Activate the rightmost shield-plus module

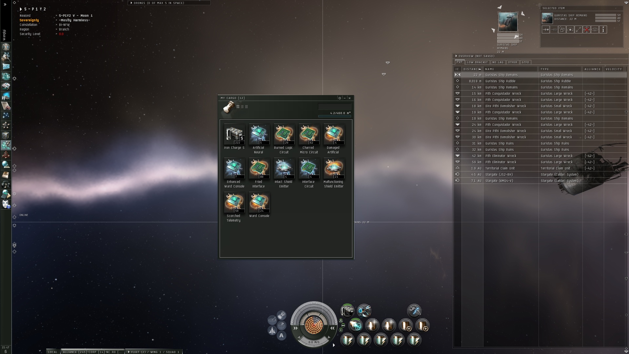(x=422, y=325)
